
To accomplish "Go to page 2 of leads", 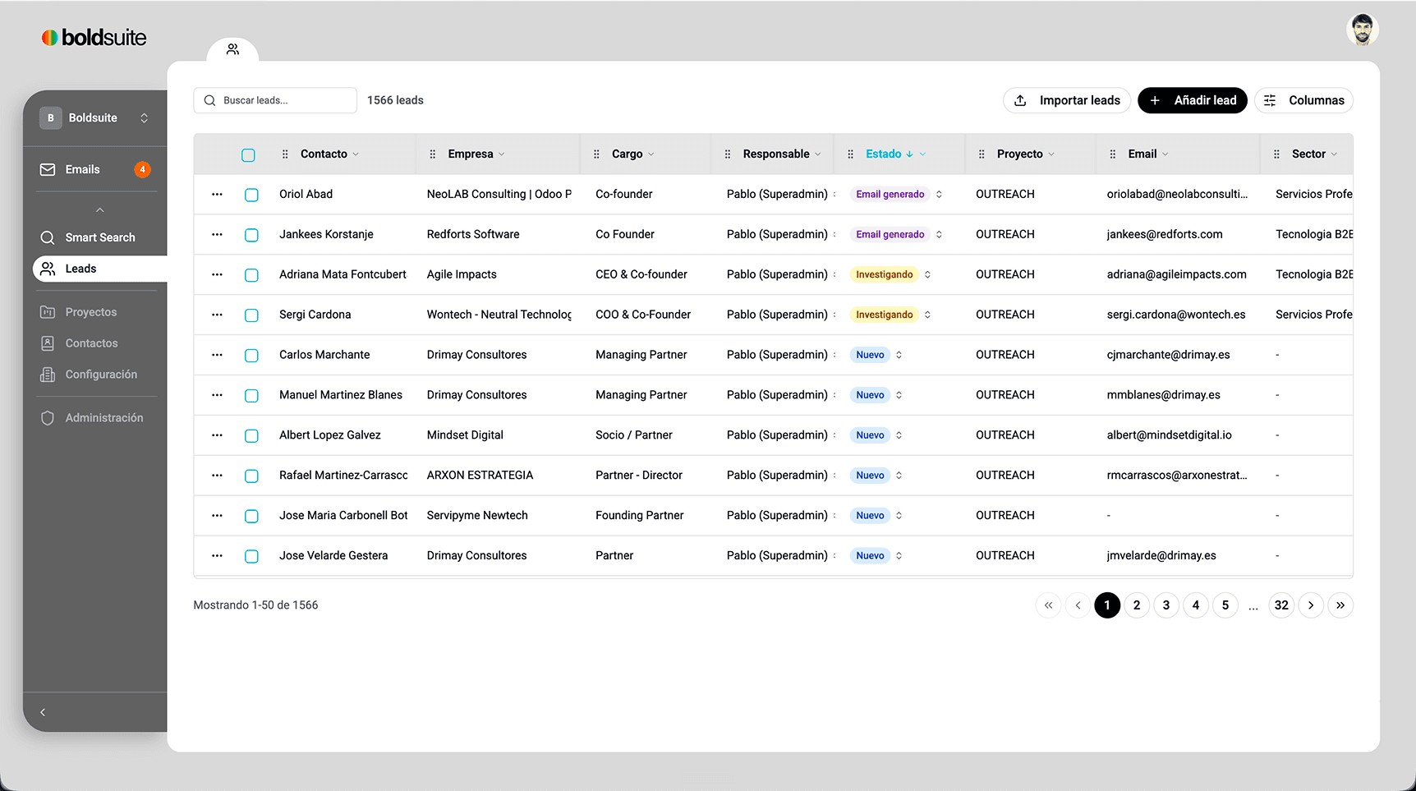I will point(1137,605).
